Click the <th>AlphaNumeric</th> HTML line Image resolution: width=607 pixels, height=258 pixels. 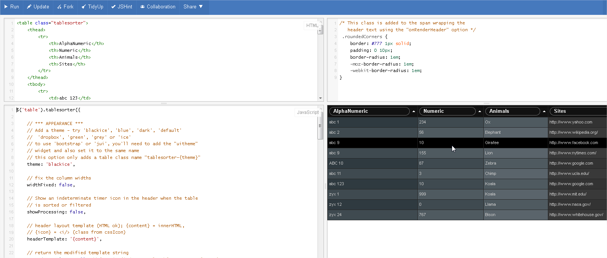pos(76,43)
